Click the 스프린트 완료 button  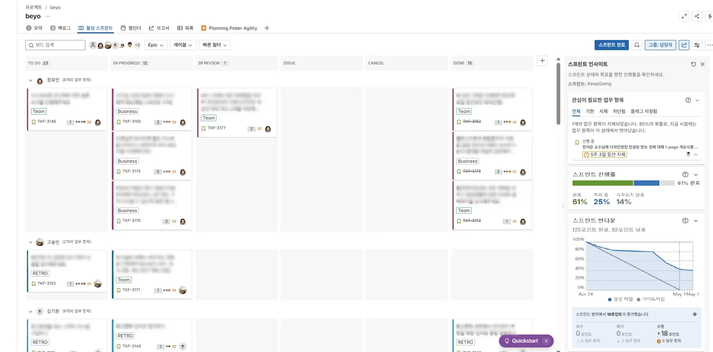tap(611, 45)
